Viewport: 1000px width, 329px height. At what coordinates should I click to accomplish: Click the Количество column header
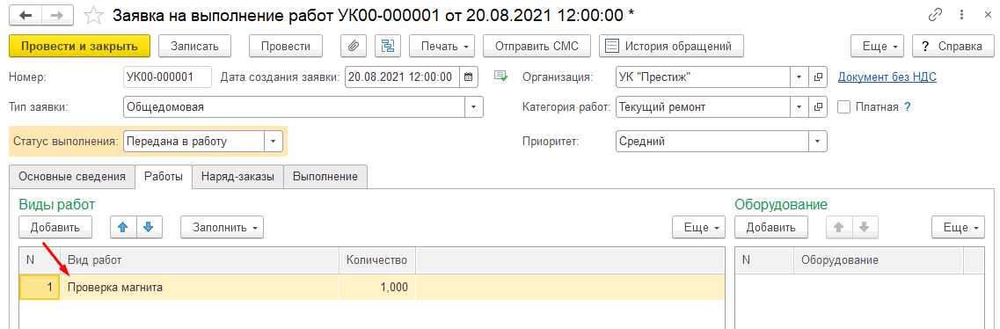377,260
